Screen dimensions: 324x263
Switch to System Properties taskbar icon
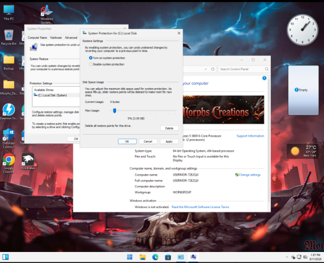click(x=193, y=257)
